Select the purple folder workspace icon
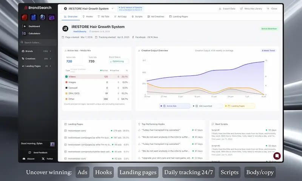The image size is (302, 181). (x=51, y=17)
